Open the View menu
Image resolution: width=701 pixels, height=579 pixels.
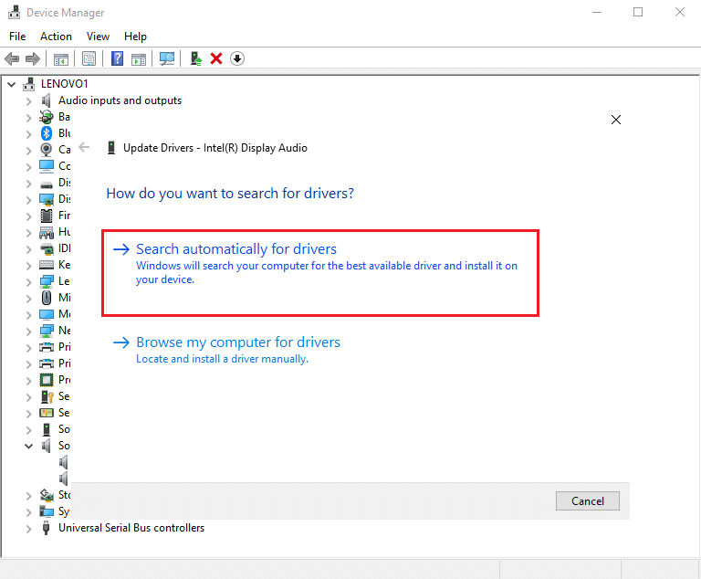(x=98, y=37)
